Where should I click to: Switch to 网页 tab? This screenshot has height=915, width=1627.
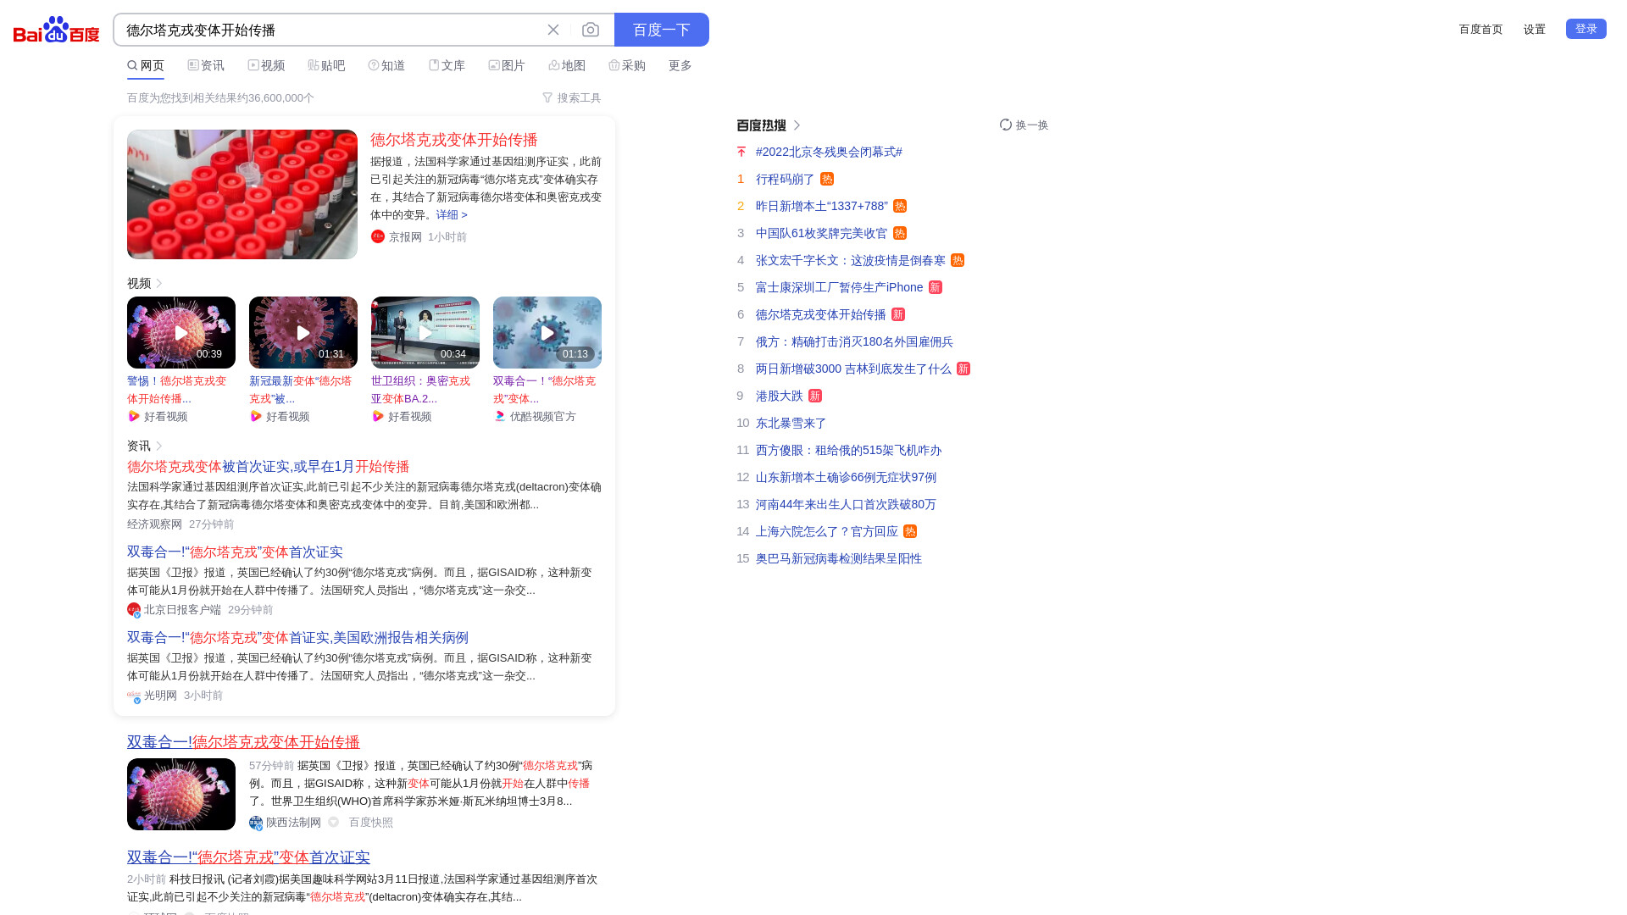(x=146, y=65)
